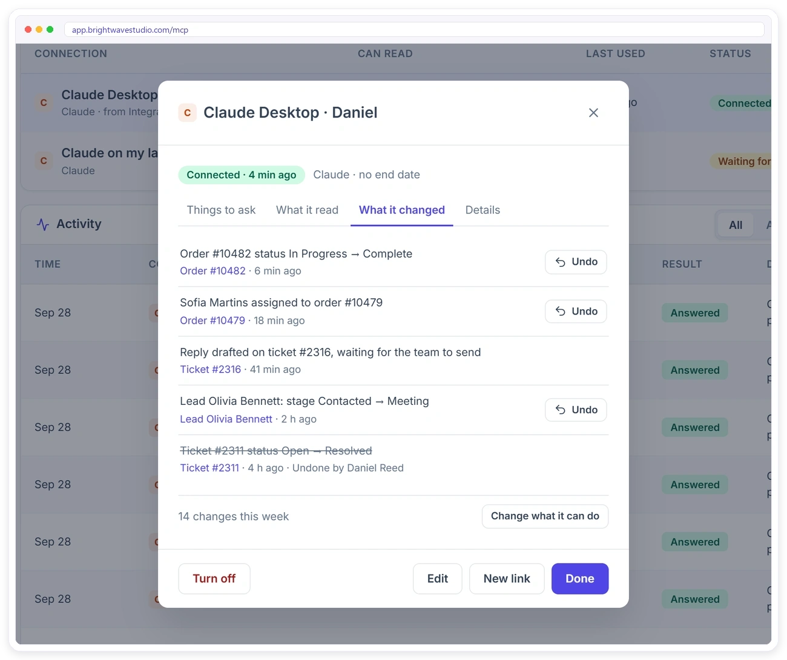Click the struck-through Ticket #2311 status text

coord(276,451)
